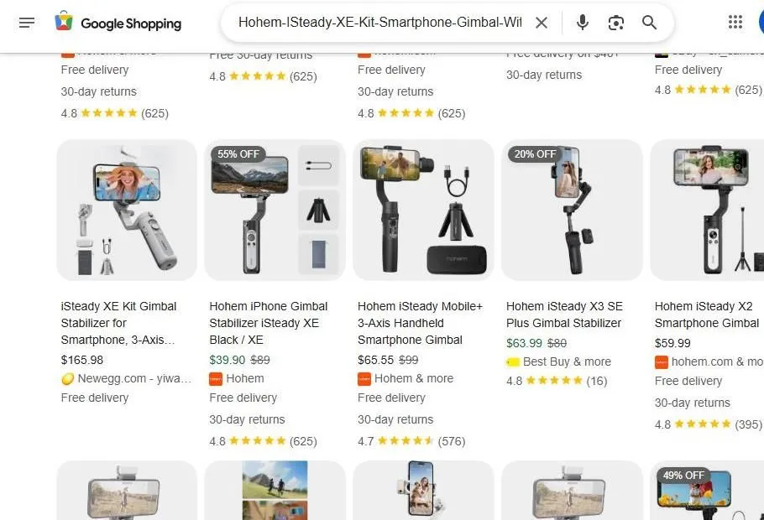Click the black Hohem gimbal kit image
This screenshot has height=520, width=764.
(x=423, y=210)
